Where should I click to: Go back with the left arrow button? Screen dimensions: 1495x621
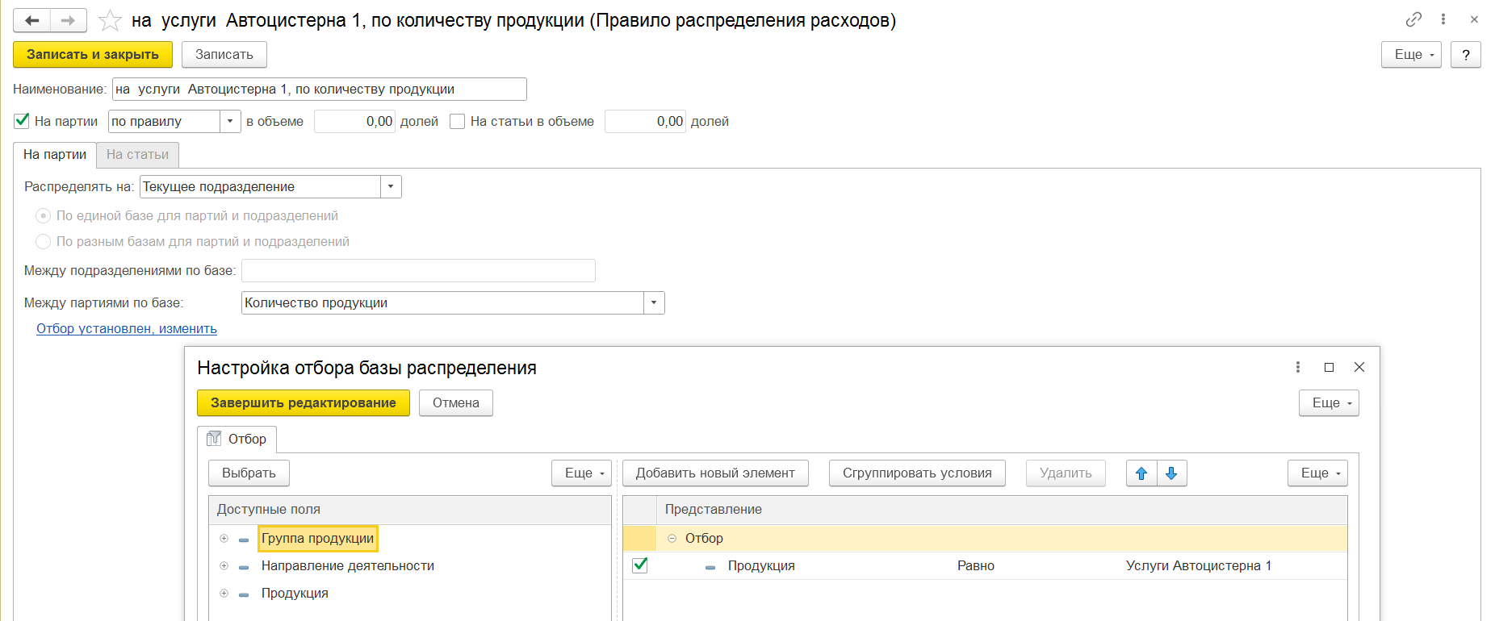32,20
